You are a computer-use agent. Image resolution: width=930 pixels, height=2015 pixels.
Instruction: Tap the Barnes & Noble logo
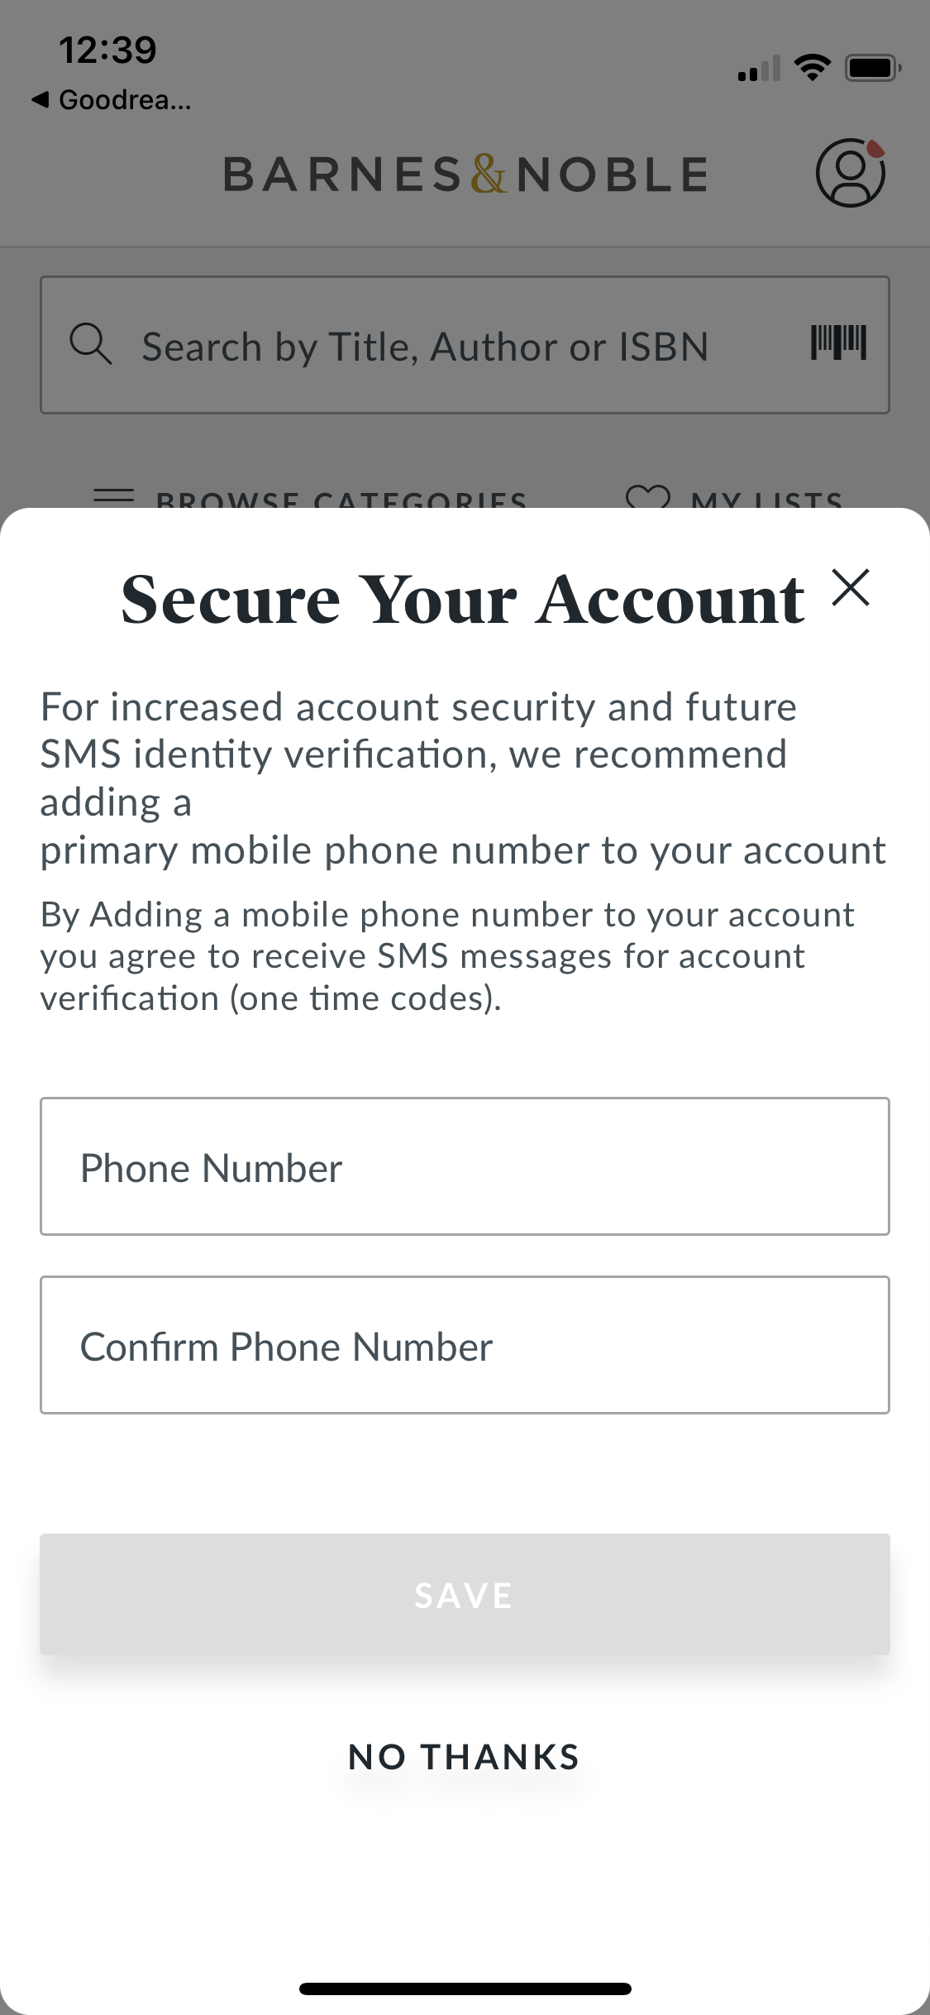[465, 175]
